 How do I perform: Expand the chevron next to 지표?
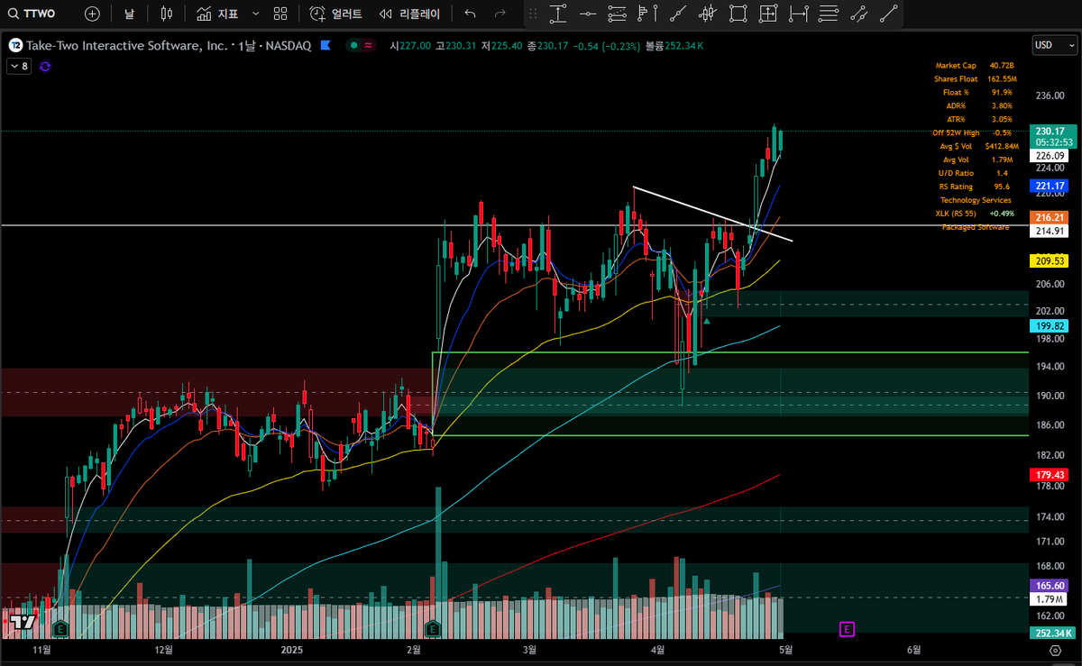click(256, 14)
